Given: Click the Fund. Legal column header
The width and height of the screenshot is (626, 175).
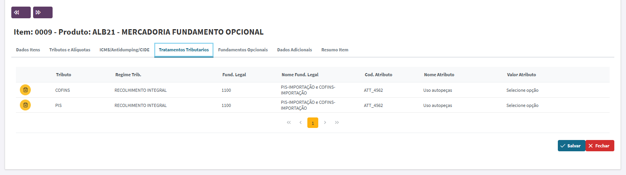Looking at the screenshot, I should click(234, 75).
